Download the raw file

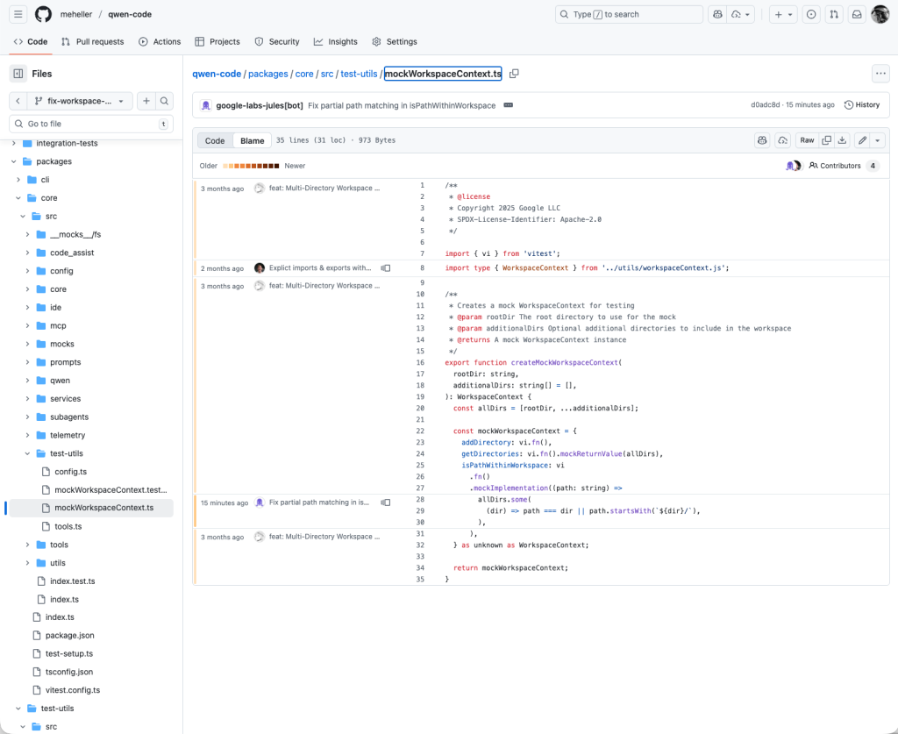click(x=842, y=140)
